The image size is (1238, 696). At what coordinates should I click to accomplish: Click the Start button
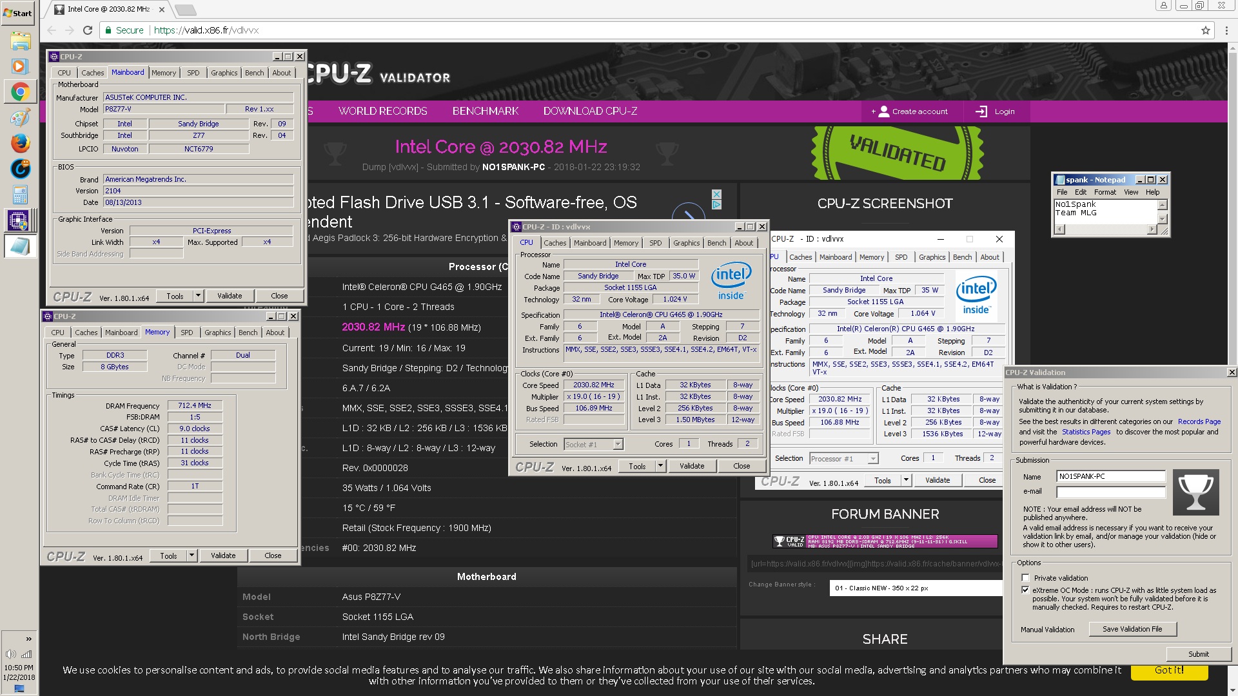point(18,13)
